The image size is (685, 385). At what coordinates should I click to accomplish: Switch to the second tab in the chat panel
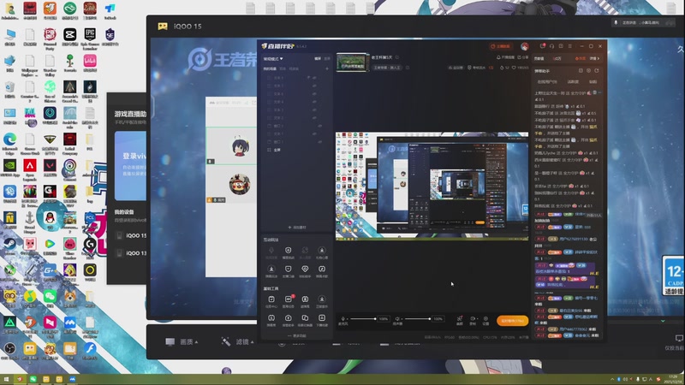(x=573, y=81)
